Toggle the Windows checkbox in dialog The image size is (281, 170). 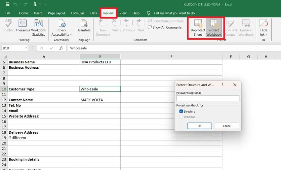(x=181, y=117)
